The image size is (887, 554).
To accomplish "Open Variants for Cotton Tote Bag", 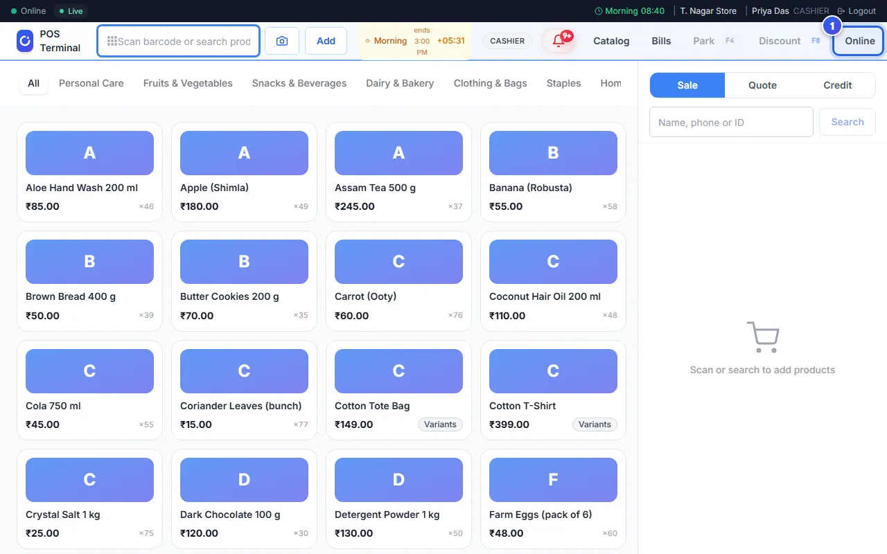I will [440, 425].
